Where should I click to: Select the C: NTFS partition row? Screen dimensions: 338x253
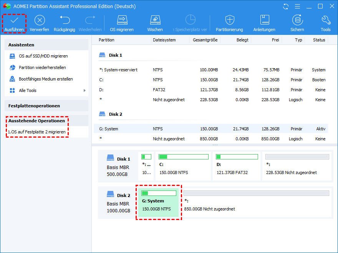pos(211,80)
